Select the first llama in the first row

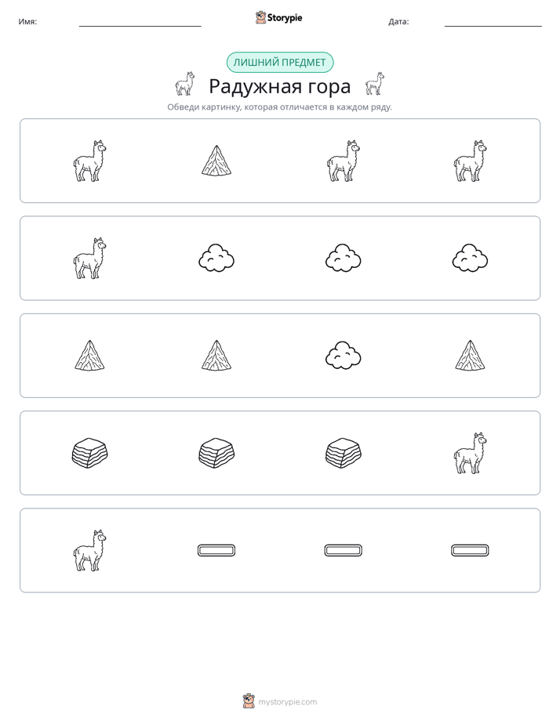[x=89, y=161]
